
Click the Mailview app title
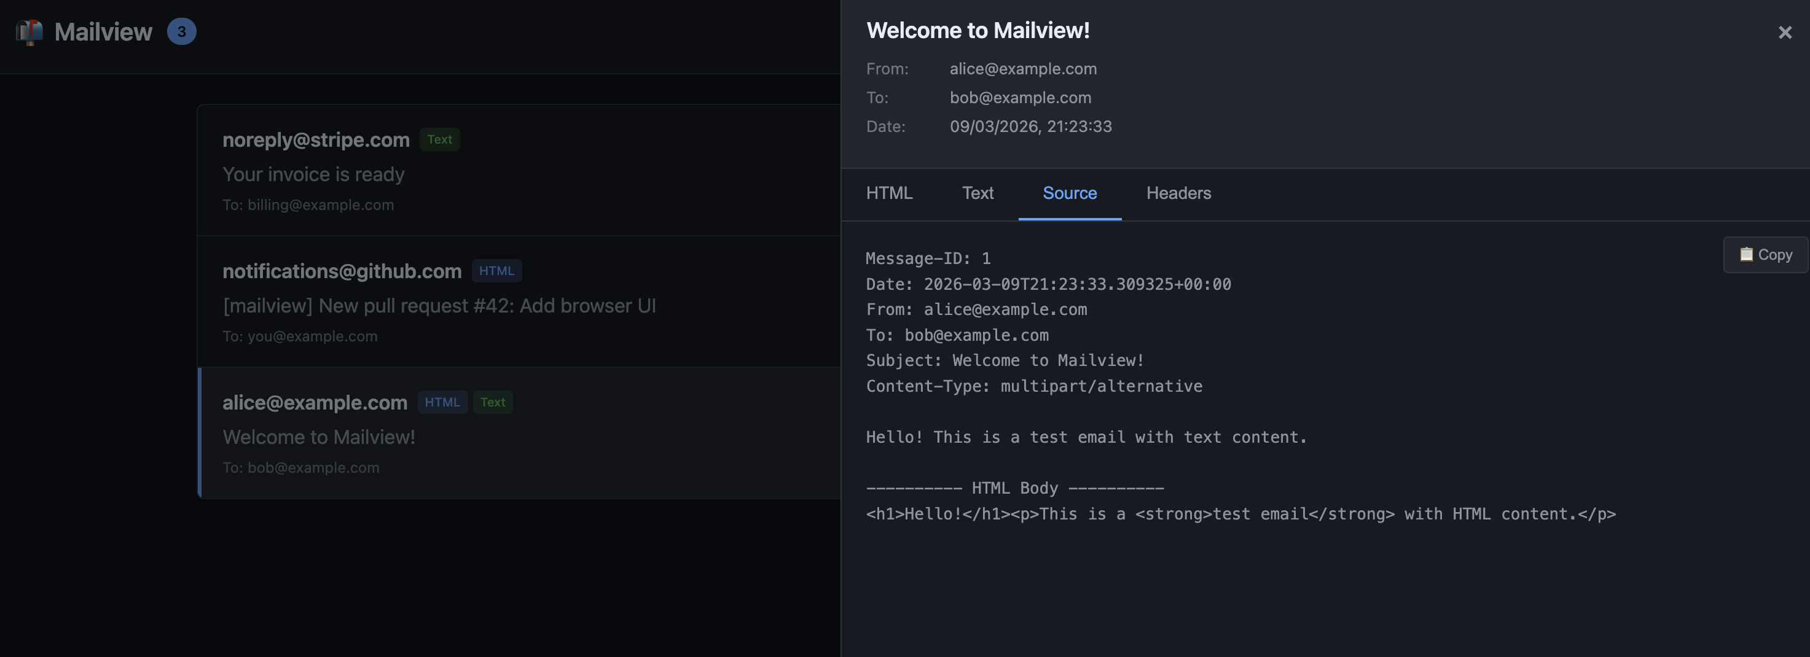point(103,33)
